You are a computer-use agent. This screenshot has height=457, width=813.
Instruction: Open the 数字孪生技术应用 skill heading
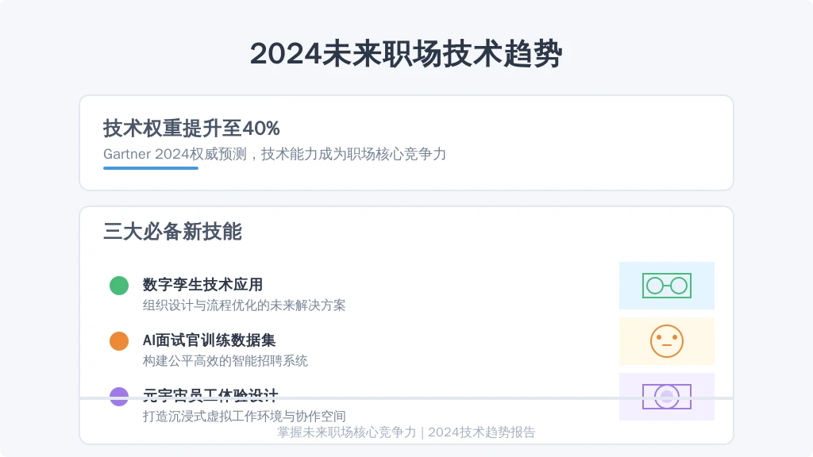[x=202, y=285]
